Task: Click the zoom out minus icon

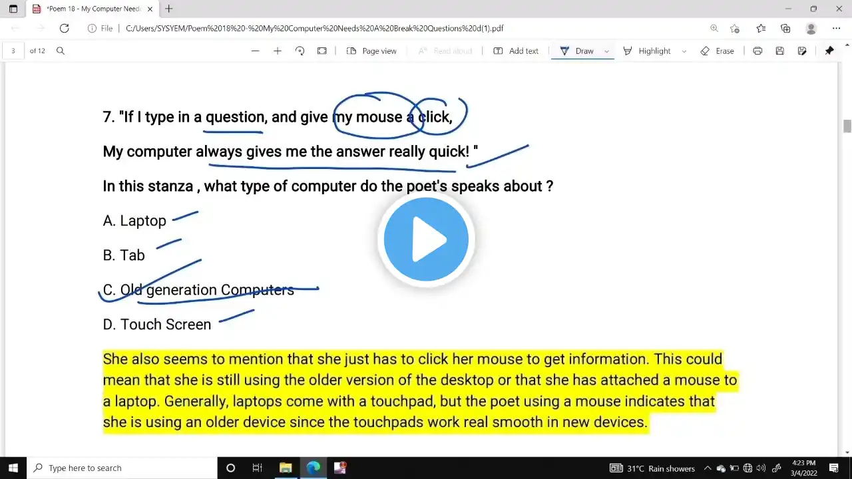Action: (x=255, y=51)
